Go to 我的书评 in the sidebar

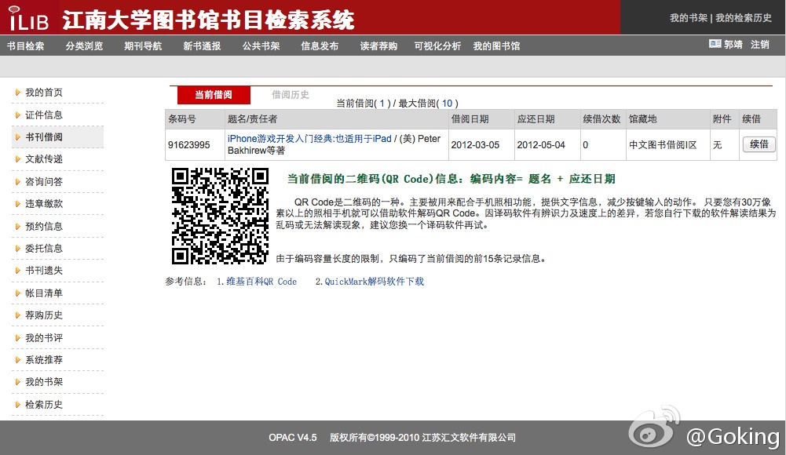click(x=44, y=338)
